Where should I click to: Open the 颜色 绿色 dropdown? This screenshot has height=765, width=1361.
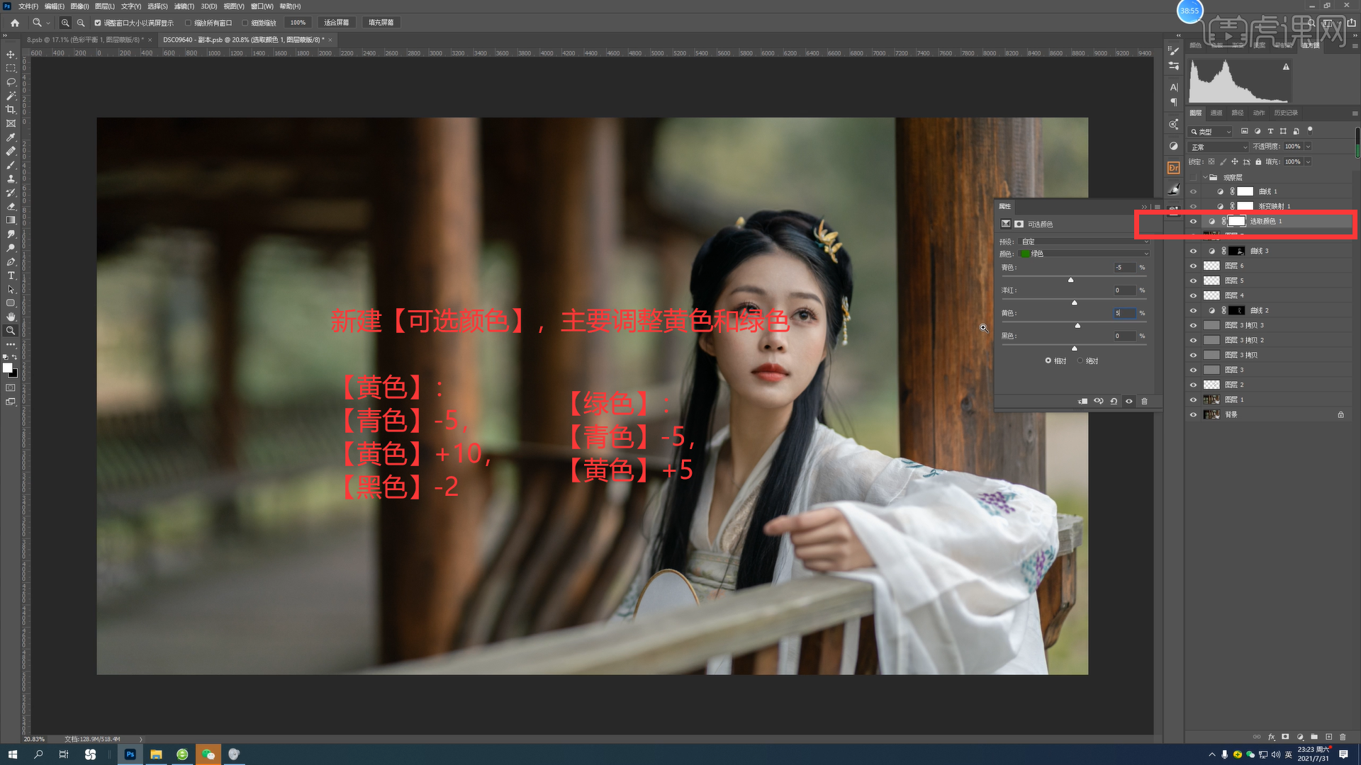(x=1083, y=254)
